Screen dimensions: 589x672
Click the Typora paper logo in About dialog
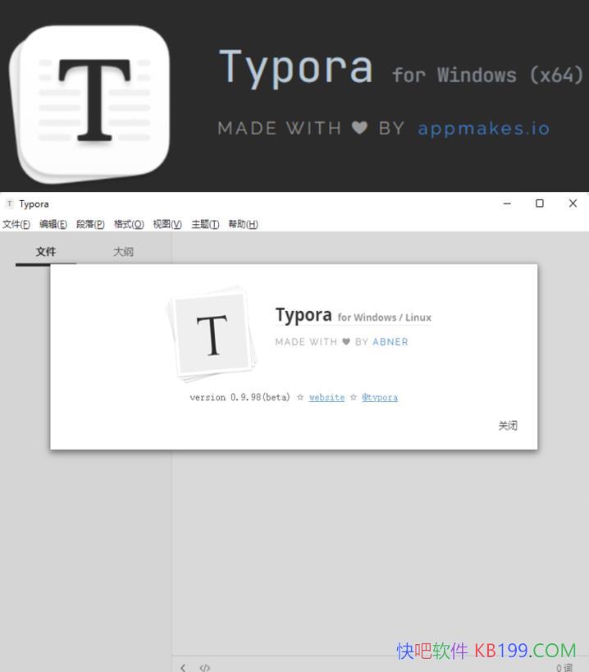(x=212, y=333)
